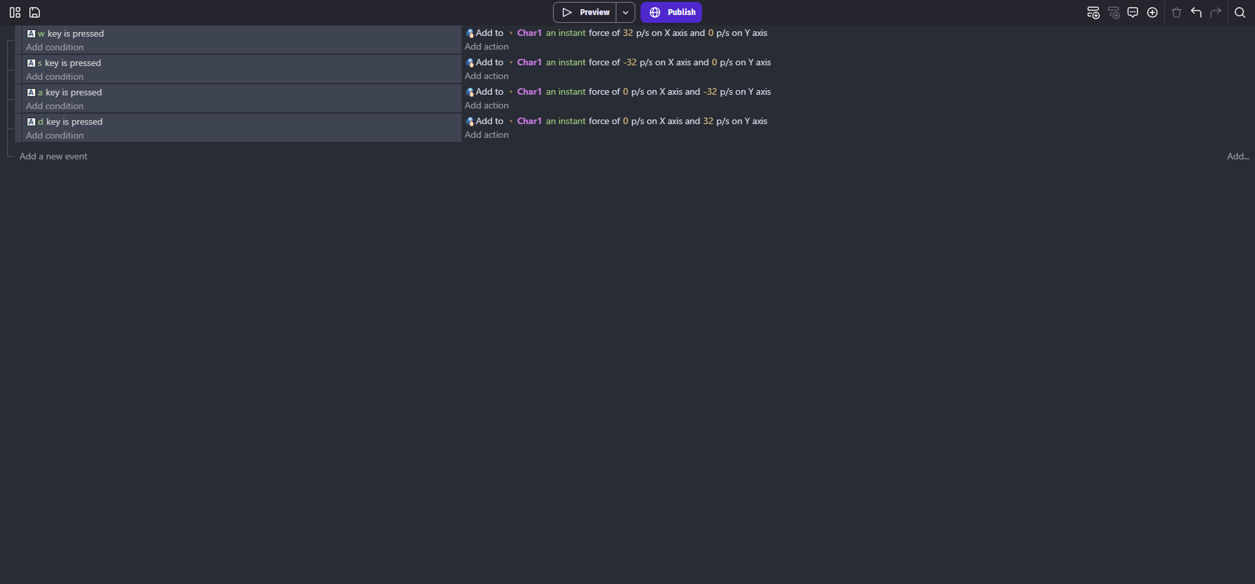Viewport: 1255px width, 584px height.
Task: Add a new event link
Action: click(53, 156)
